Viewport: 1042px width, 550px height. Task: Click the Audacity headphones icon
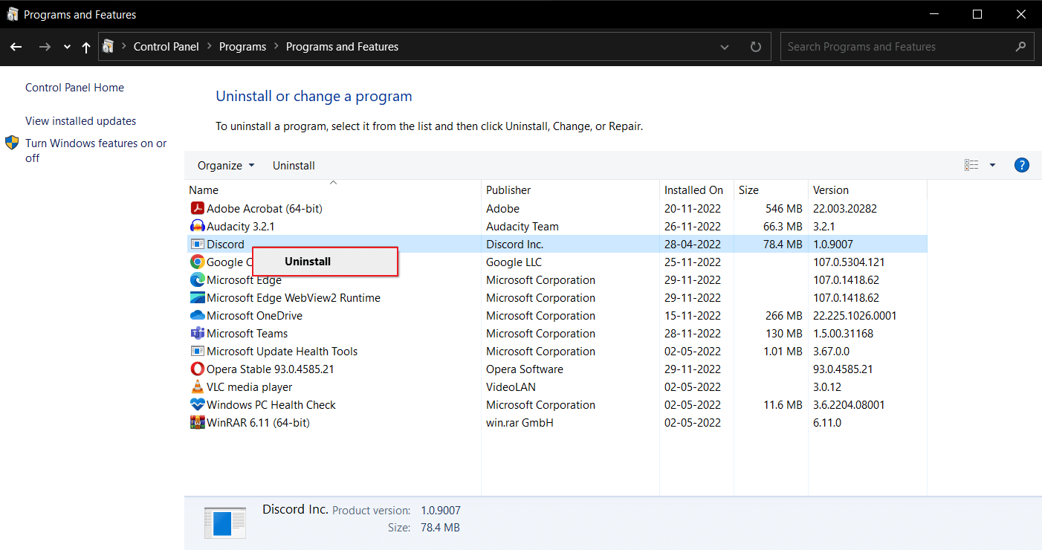197,227
